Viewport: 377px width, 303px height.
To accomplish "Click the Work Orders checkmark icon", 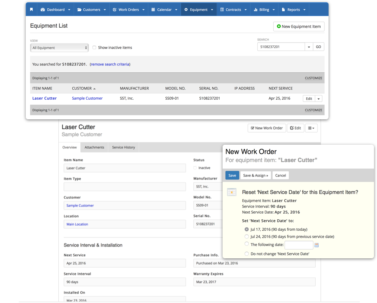I will pyautogui.click(x=115, y=9).
